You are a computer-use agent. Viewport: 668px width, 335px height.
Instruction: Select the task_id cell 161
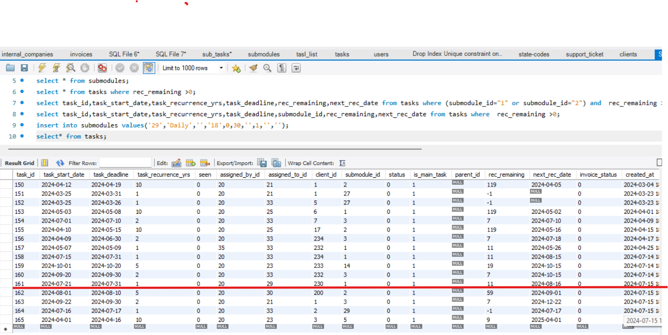click(26, 284)
